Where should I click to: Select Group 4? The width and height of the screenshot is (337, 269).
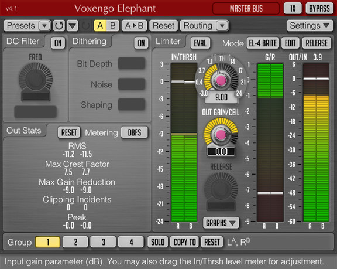(x=131, y=242)
